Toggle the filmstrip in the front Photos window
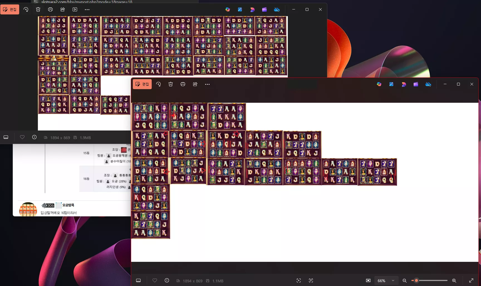This screenshot has height=286, width=481. coord(138,281)
